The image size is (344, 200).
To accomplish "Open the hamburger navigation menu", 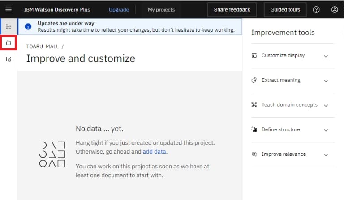I will point(8,9).
